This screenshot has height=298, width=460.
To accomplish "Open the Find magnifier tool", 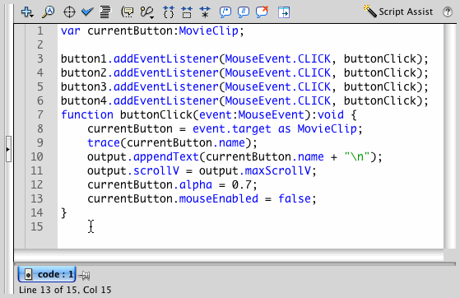I will [x=48, y=12].
